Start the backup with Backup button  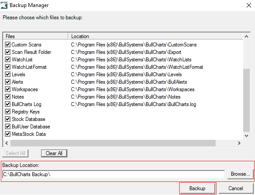[x=197, y=188]
